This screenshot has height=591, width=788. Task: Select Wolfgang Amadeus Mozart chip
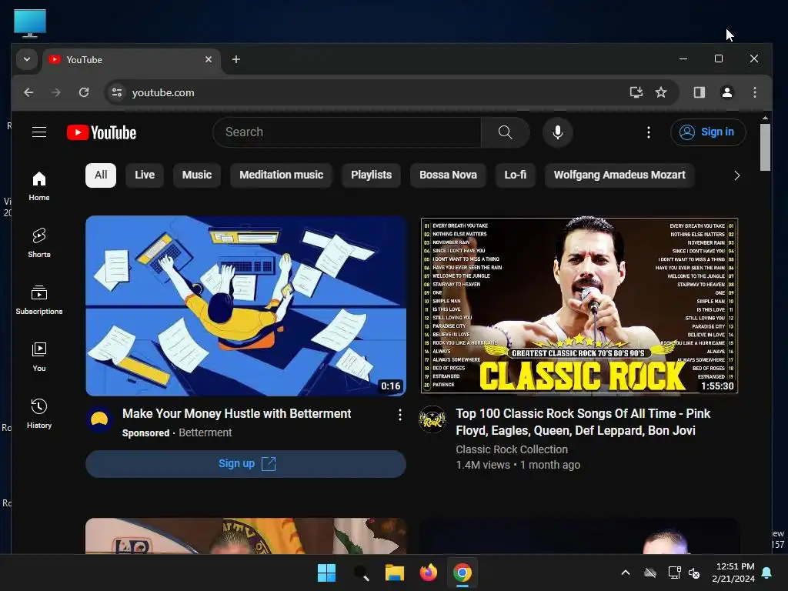619,175
